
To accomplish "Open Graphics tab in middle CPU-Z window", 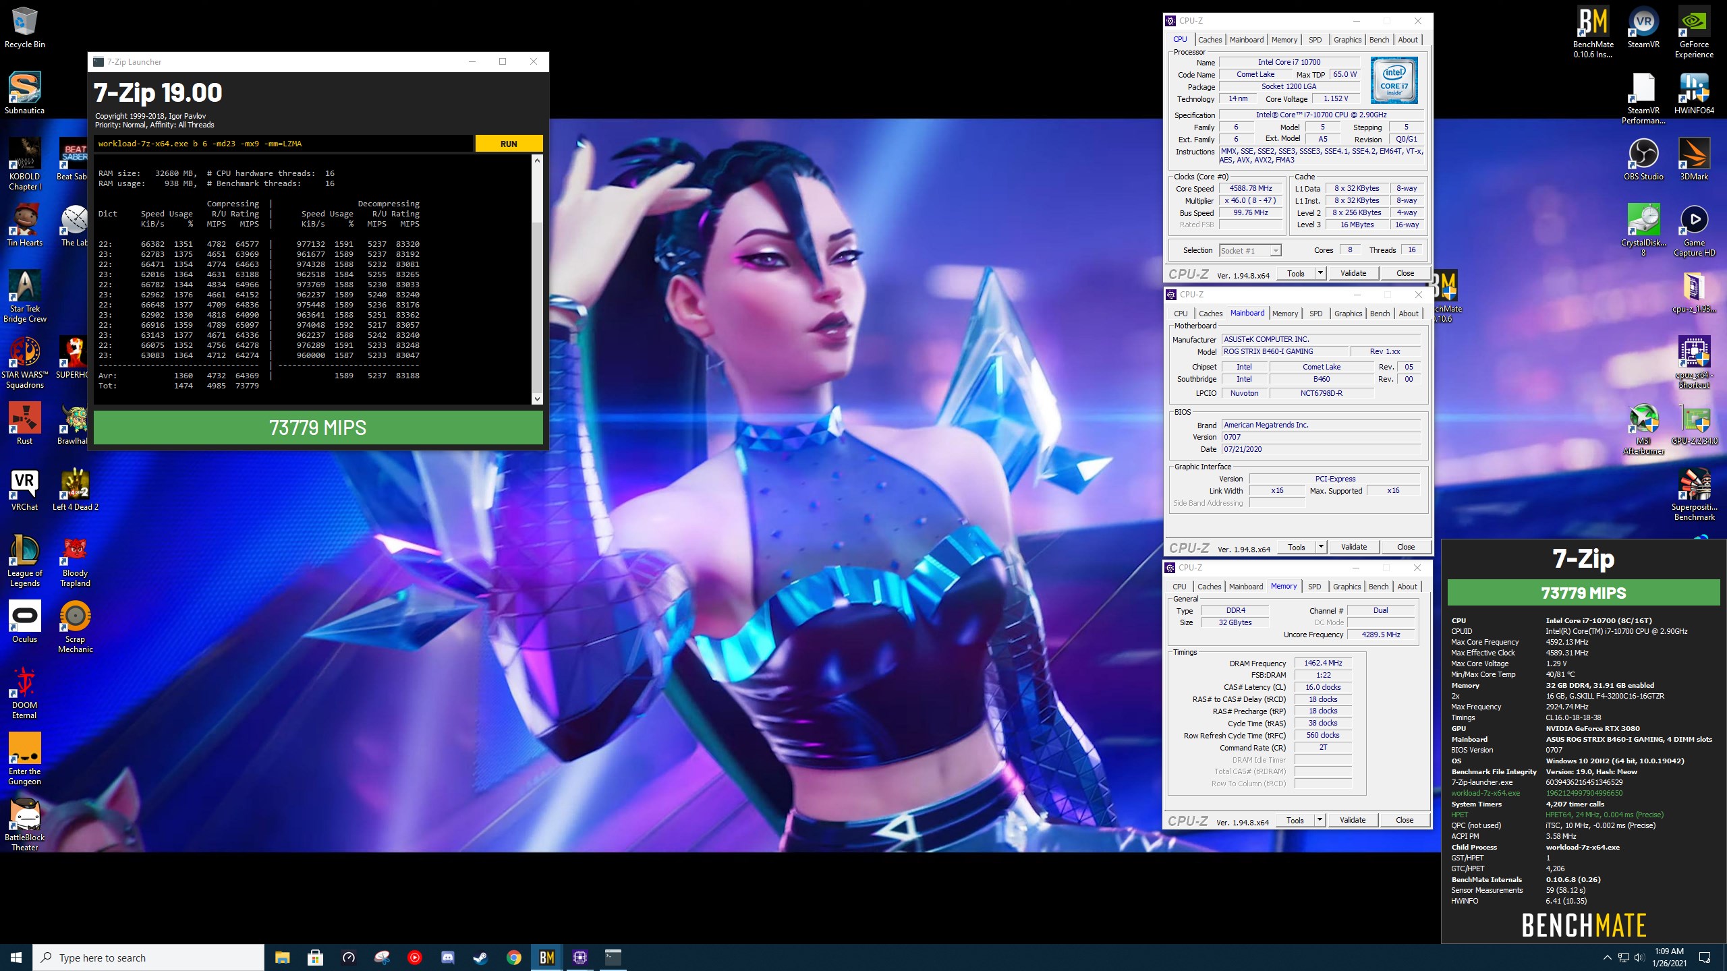I will click(1348, 314).
